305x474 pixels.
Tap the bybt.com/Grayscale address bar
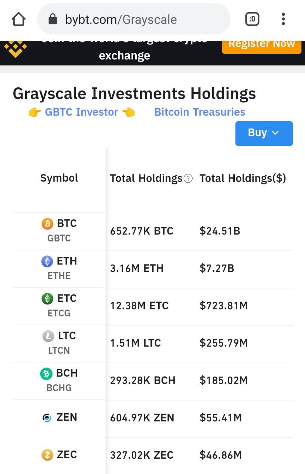coord(134,19)
